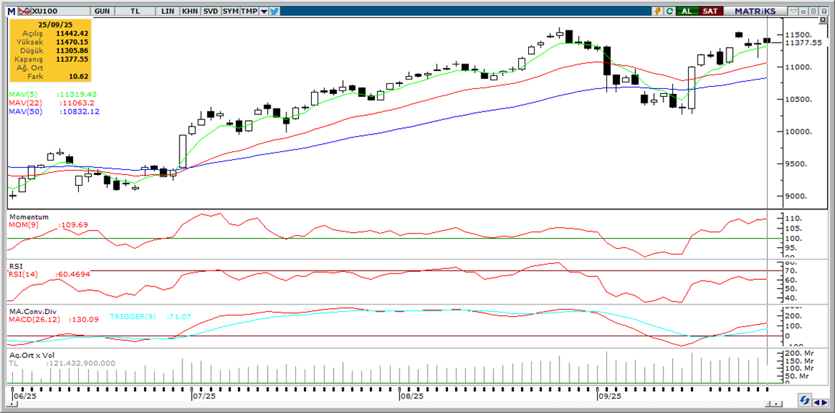The image size is (835, 413).
Task: Toggle the SVD option in toolbar
Action: click(x=210, y=12)
